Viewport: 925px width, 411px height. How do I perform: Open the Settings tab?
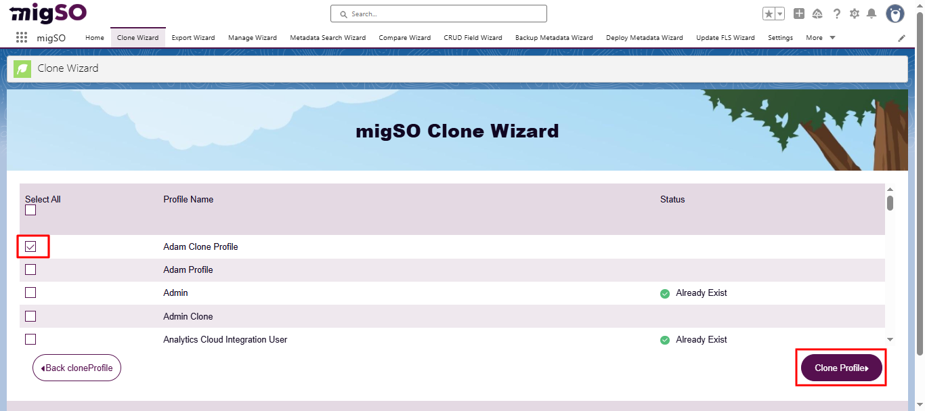(780, 38)
